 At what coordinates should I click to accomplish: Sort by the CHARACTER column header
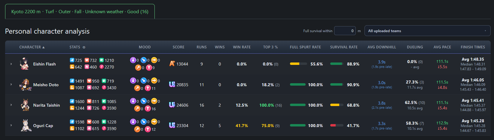click(32, 47)
